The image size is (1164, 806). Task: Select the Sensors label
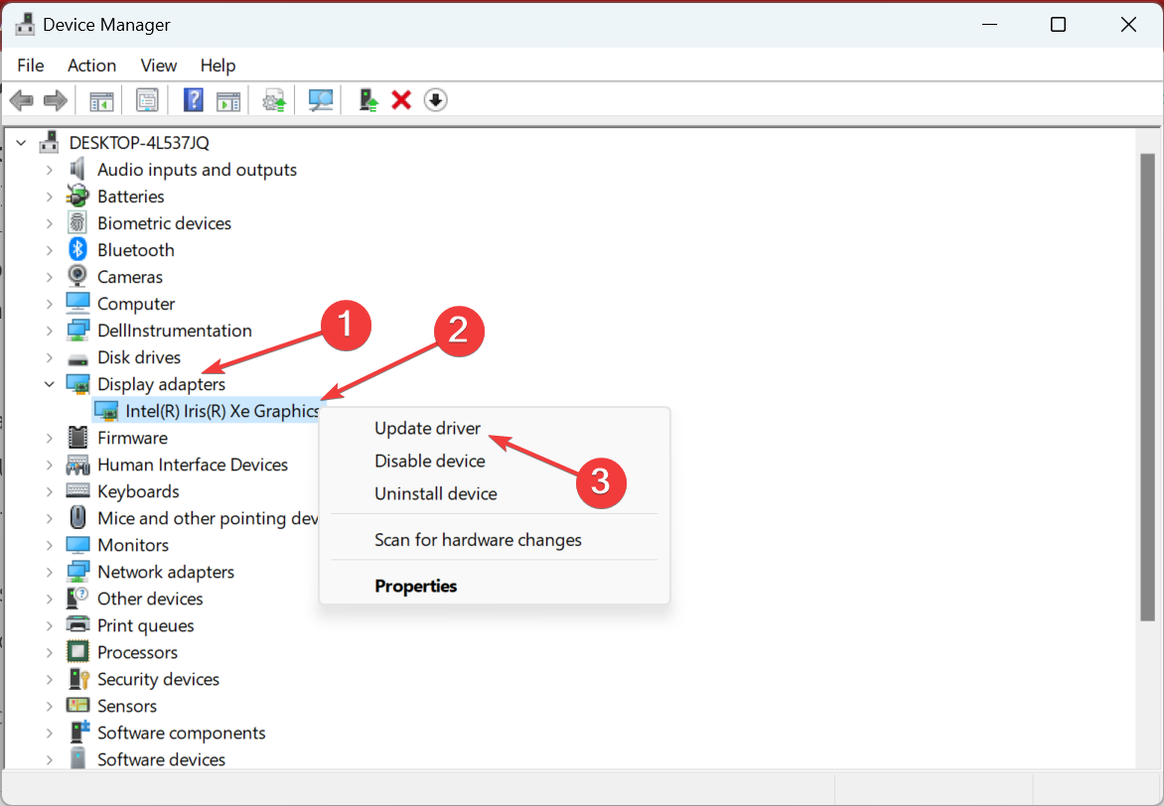(x=127, y=707)
